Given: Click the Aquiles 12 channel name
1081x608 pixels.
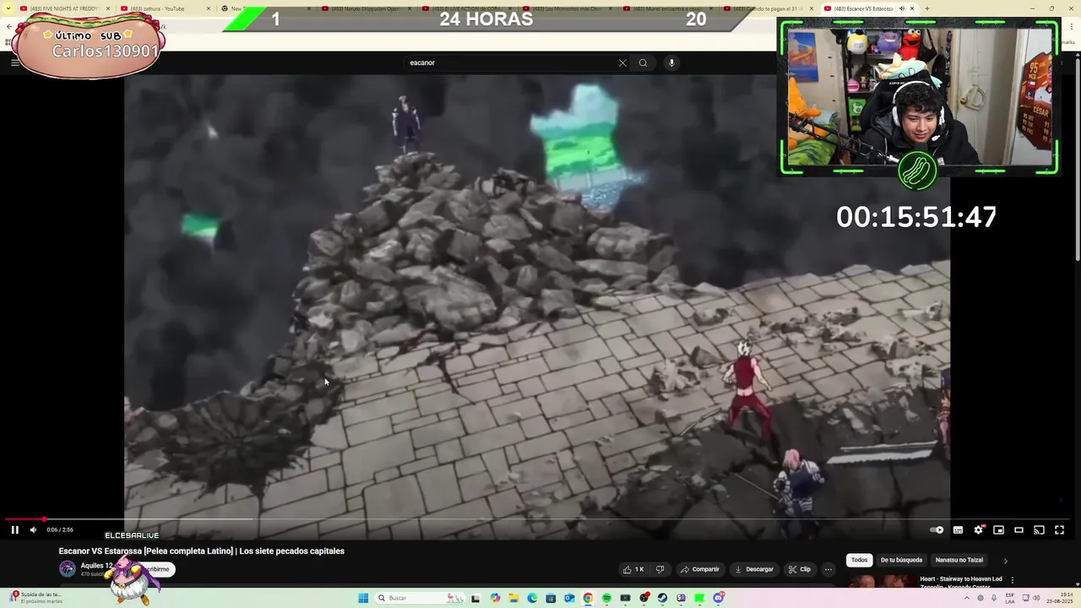Looking at the screenshot, I should coord(96,566).
